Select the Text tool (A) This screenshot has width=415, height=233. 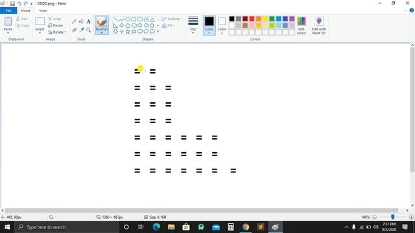coord(88,21)
